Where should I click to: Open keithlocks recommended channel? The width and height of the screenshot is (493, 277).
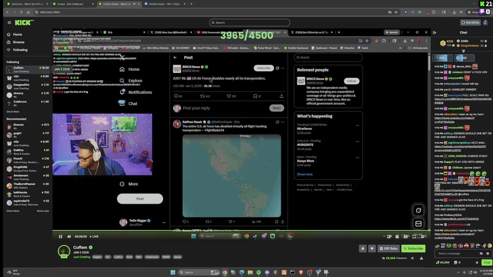(28, 194)
